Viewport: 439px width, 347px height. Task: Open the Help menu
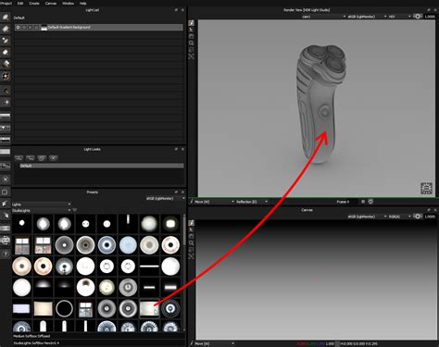[x=83, y=4]
